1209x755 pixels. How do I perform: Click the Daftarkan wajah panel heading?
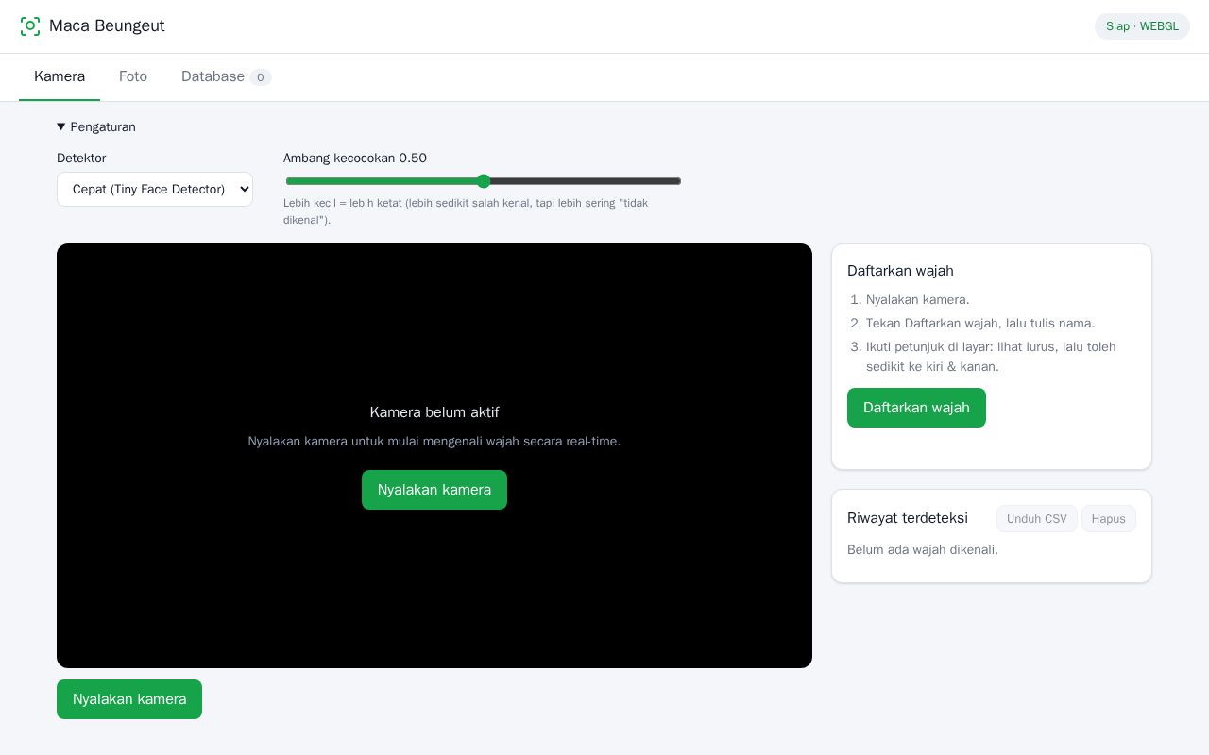[900, 271]
